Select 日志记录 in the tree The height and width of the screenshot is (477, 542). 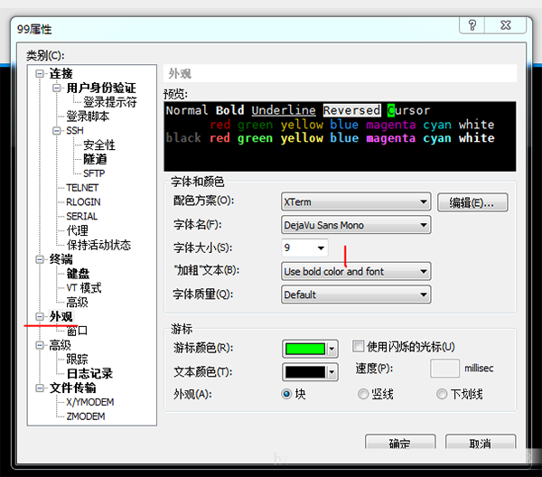89,373
